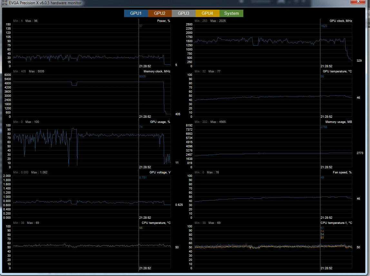Open the GPU4 tab

pyautogui.click(x=208, y=13)
